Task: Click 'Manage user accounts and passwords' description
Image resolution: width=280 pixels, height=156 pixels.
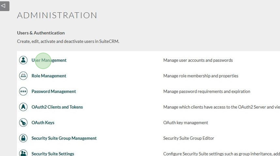Action: (x=198, y=60)
